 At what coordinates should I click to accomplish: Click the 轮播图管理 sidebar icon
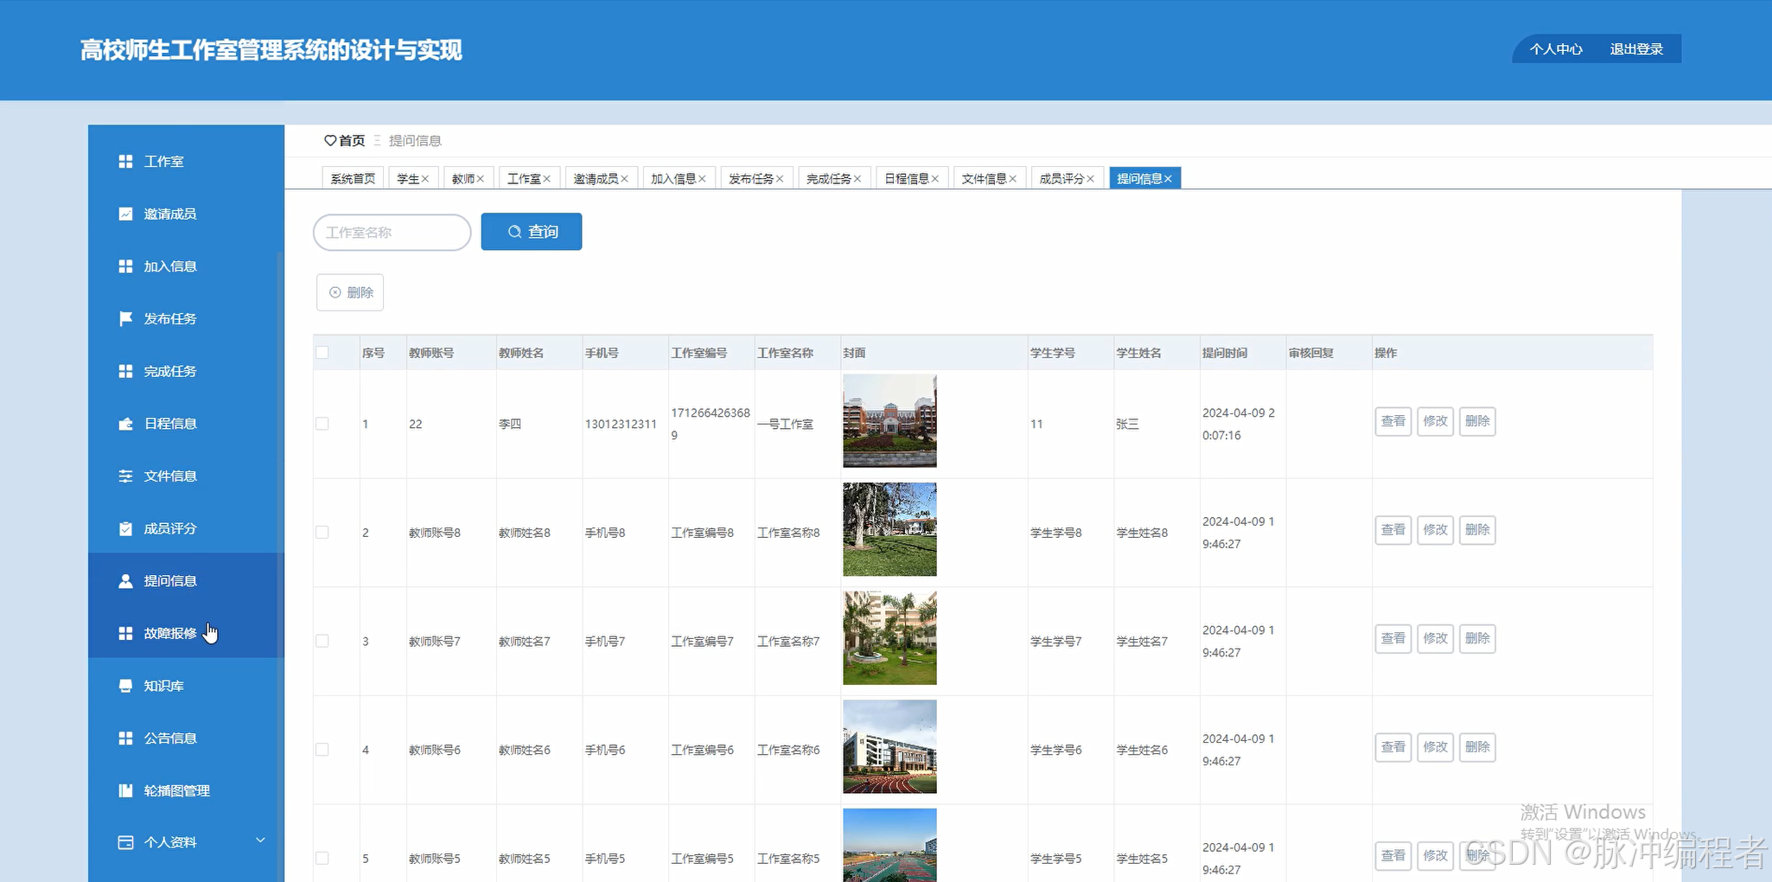point(125,790)
